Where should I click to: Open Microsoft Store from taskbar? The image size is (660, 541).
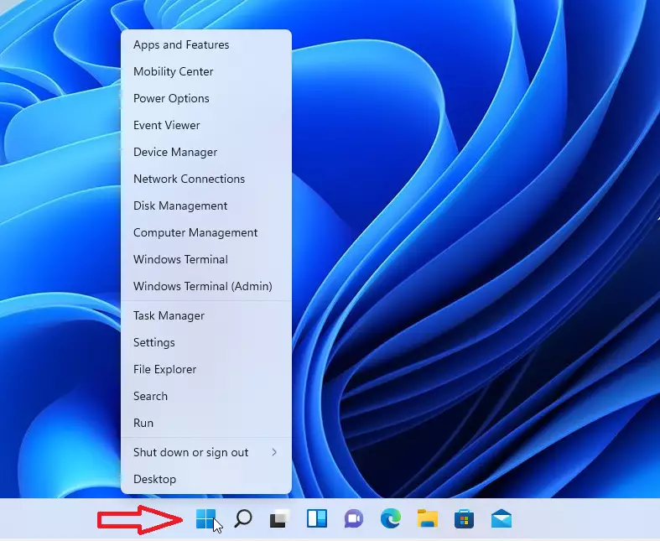[x=465, y=518]
